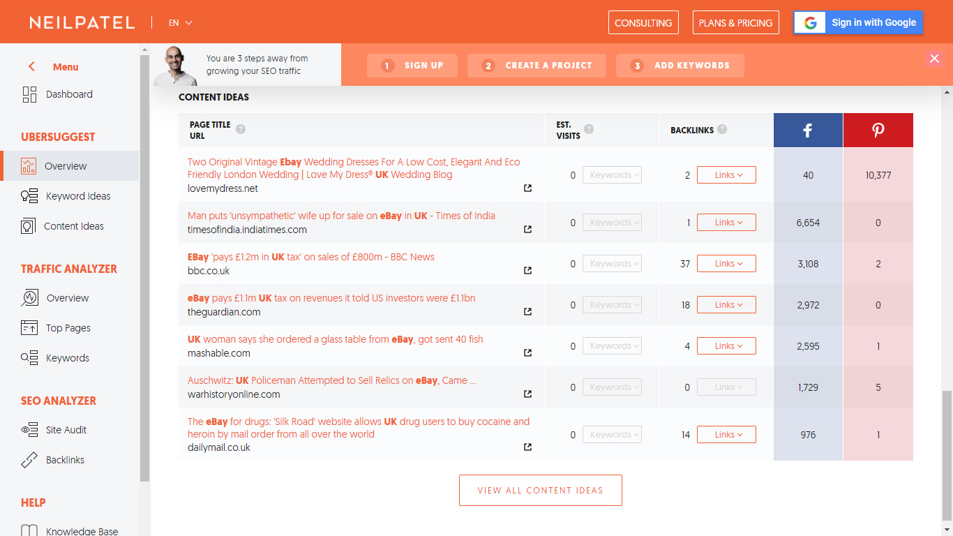Select Content Ideas in sidebar
953x536 pixels.
[74, 226]
